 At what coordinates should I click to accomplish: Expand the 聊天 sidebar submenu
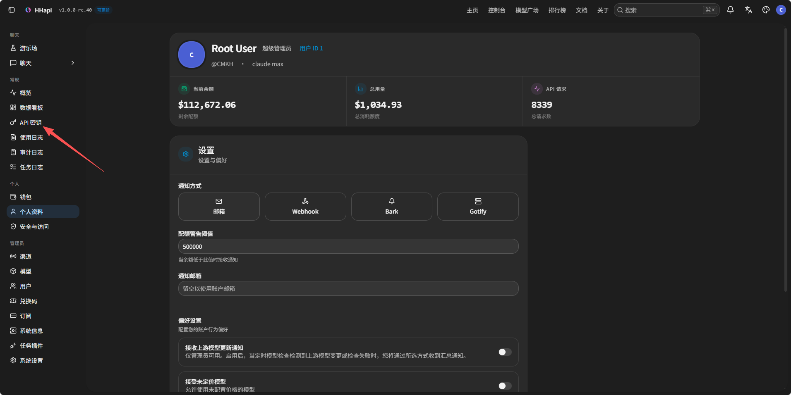point(43,63)
